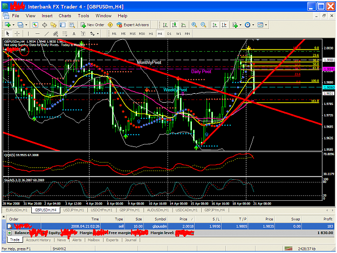337x253 pixels.
Task: Click the connection status bars indicator
Action: point(288,249)
